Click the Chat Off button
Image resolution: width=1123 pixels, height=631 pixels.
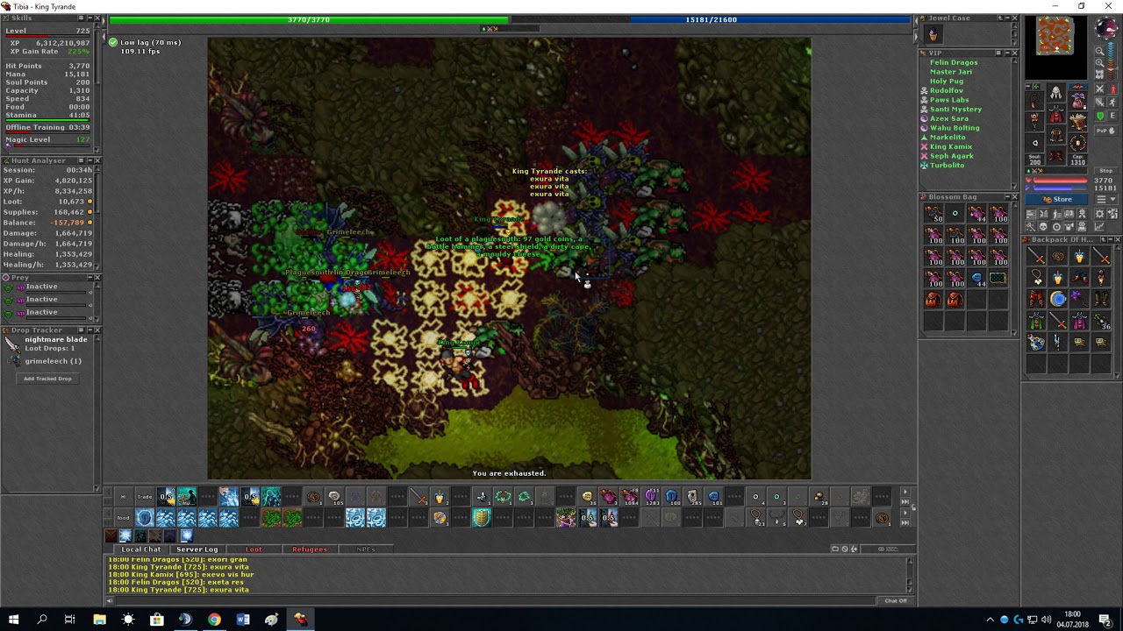896,600
